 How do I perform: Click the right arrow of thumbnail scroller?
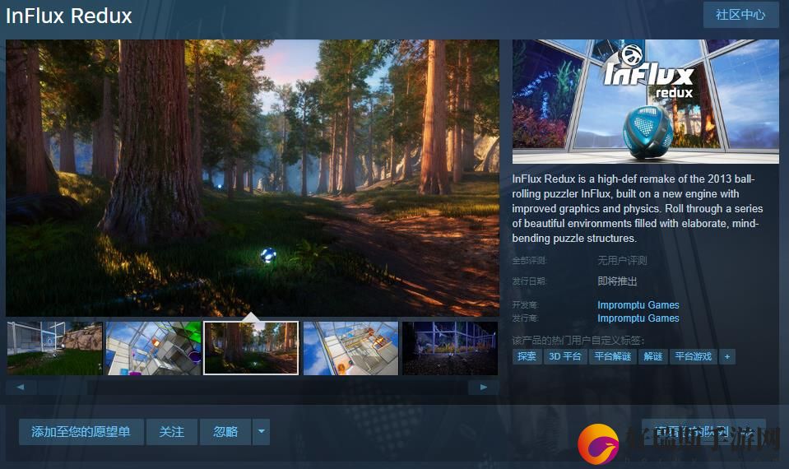point(483,387)
